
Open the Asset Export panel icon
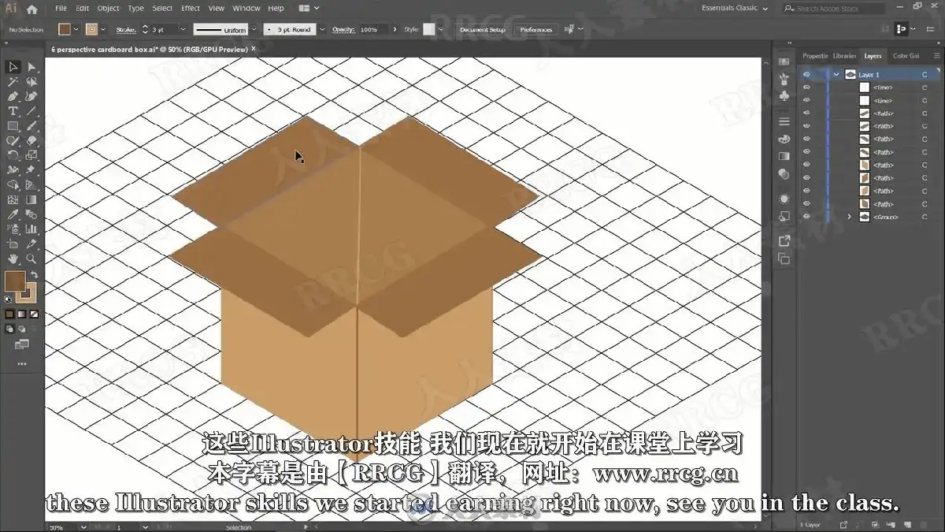pyautogui.click(x=784, y=240)
